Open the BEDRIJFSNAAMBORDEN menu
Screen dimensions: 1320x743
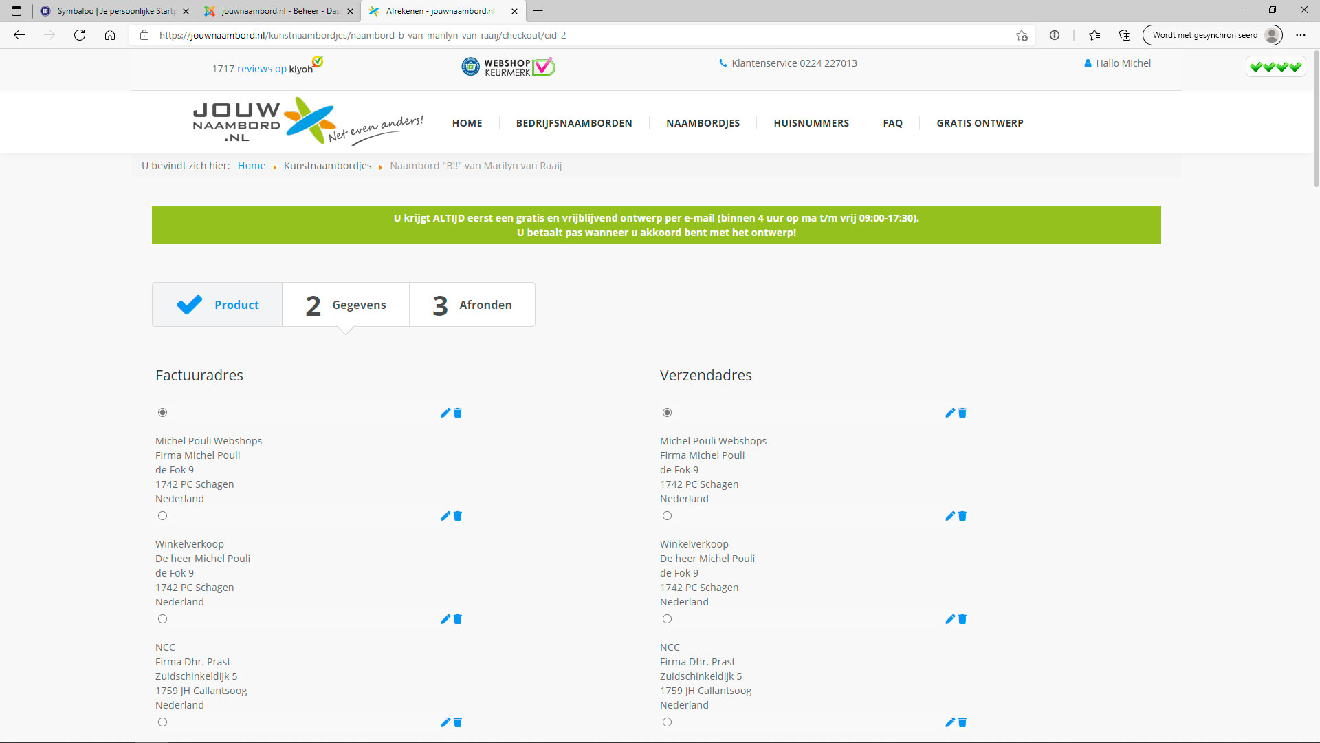click(574, 123)
